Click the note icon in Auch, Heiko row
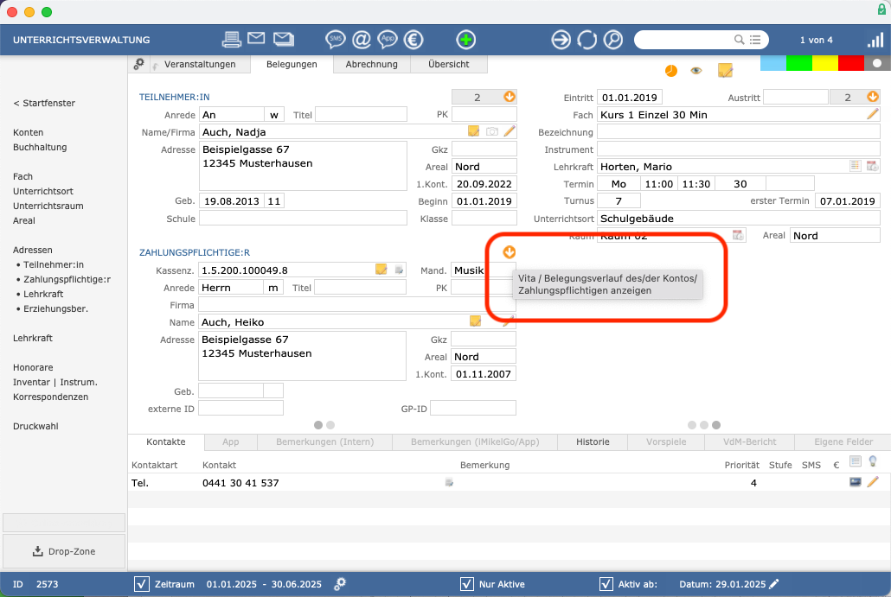The image size is (891, 597). pyautogui.click(x=475, y=321)
